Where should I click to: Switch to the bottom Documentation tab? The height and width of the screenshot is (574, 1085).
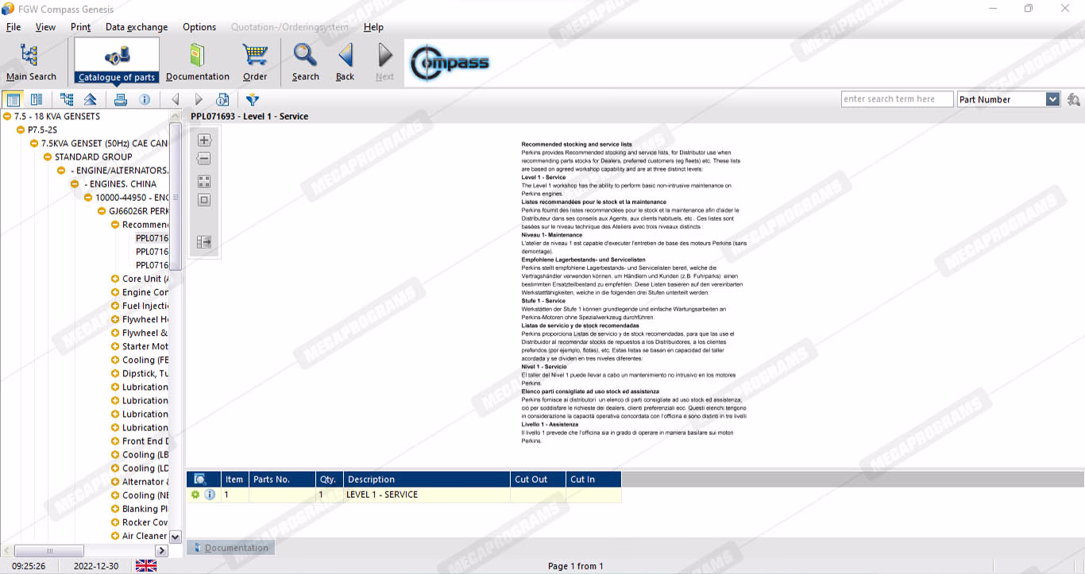click(230, 548)
